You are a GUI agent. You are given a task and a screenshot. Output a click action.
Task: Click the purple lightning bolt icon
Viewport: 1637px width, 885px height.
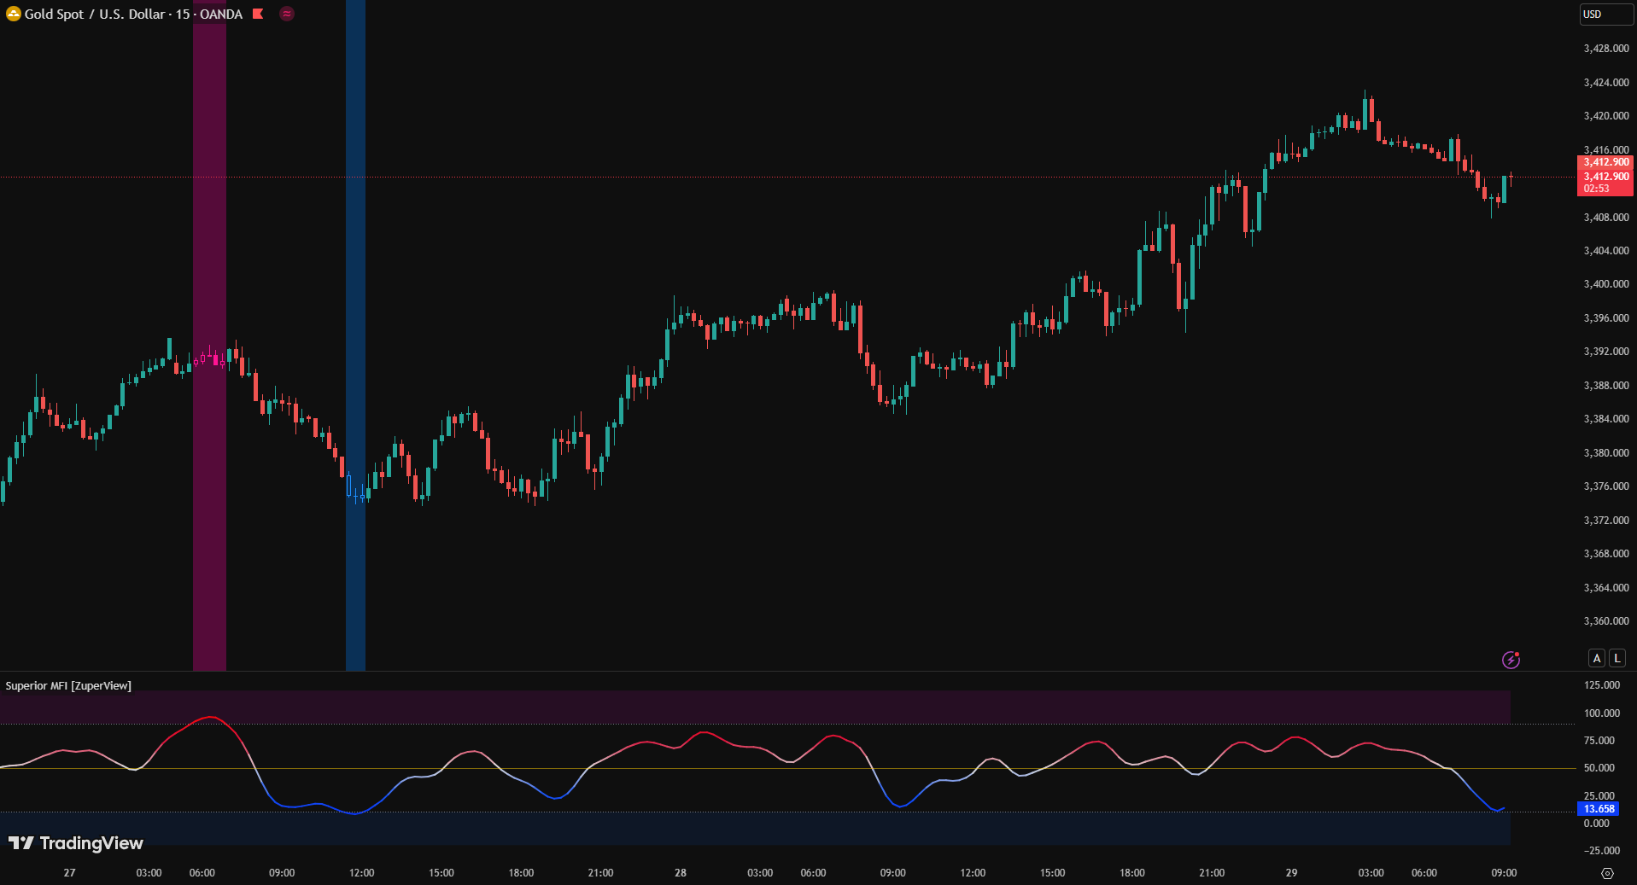[x=1511, y=660]
